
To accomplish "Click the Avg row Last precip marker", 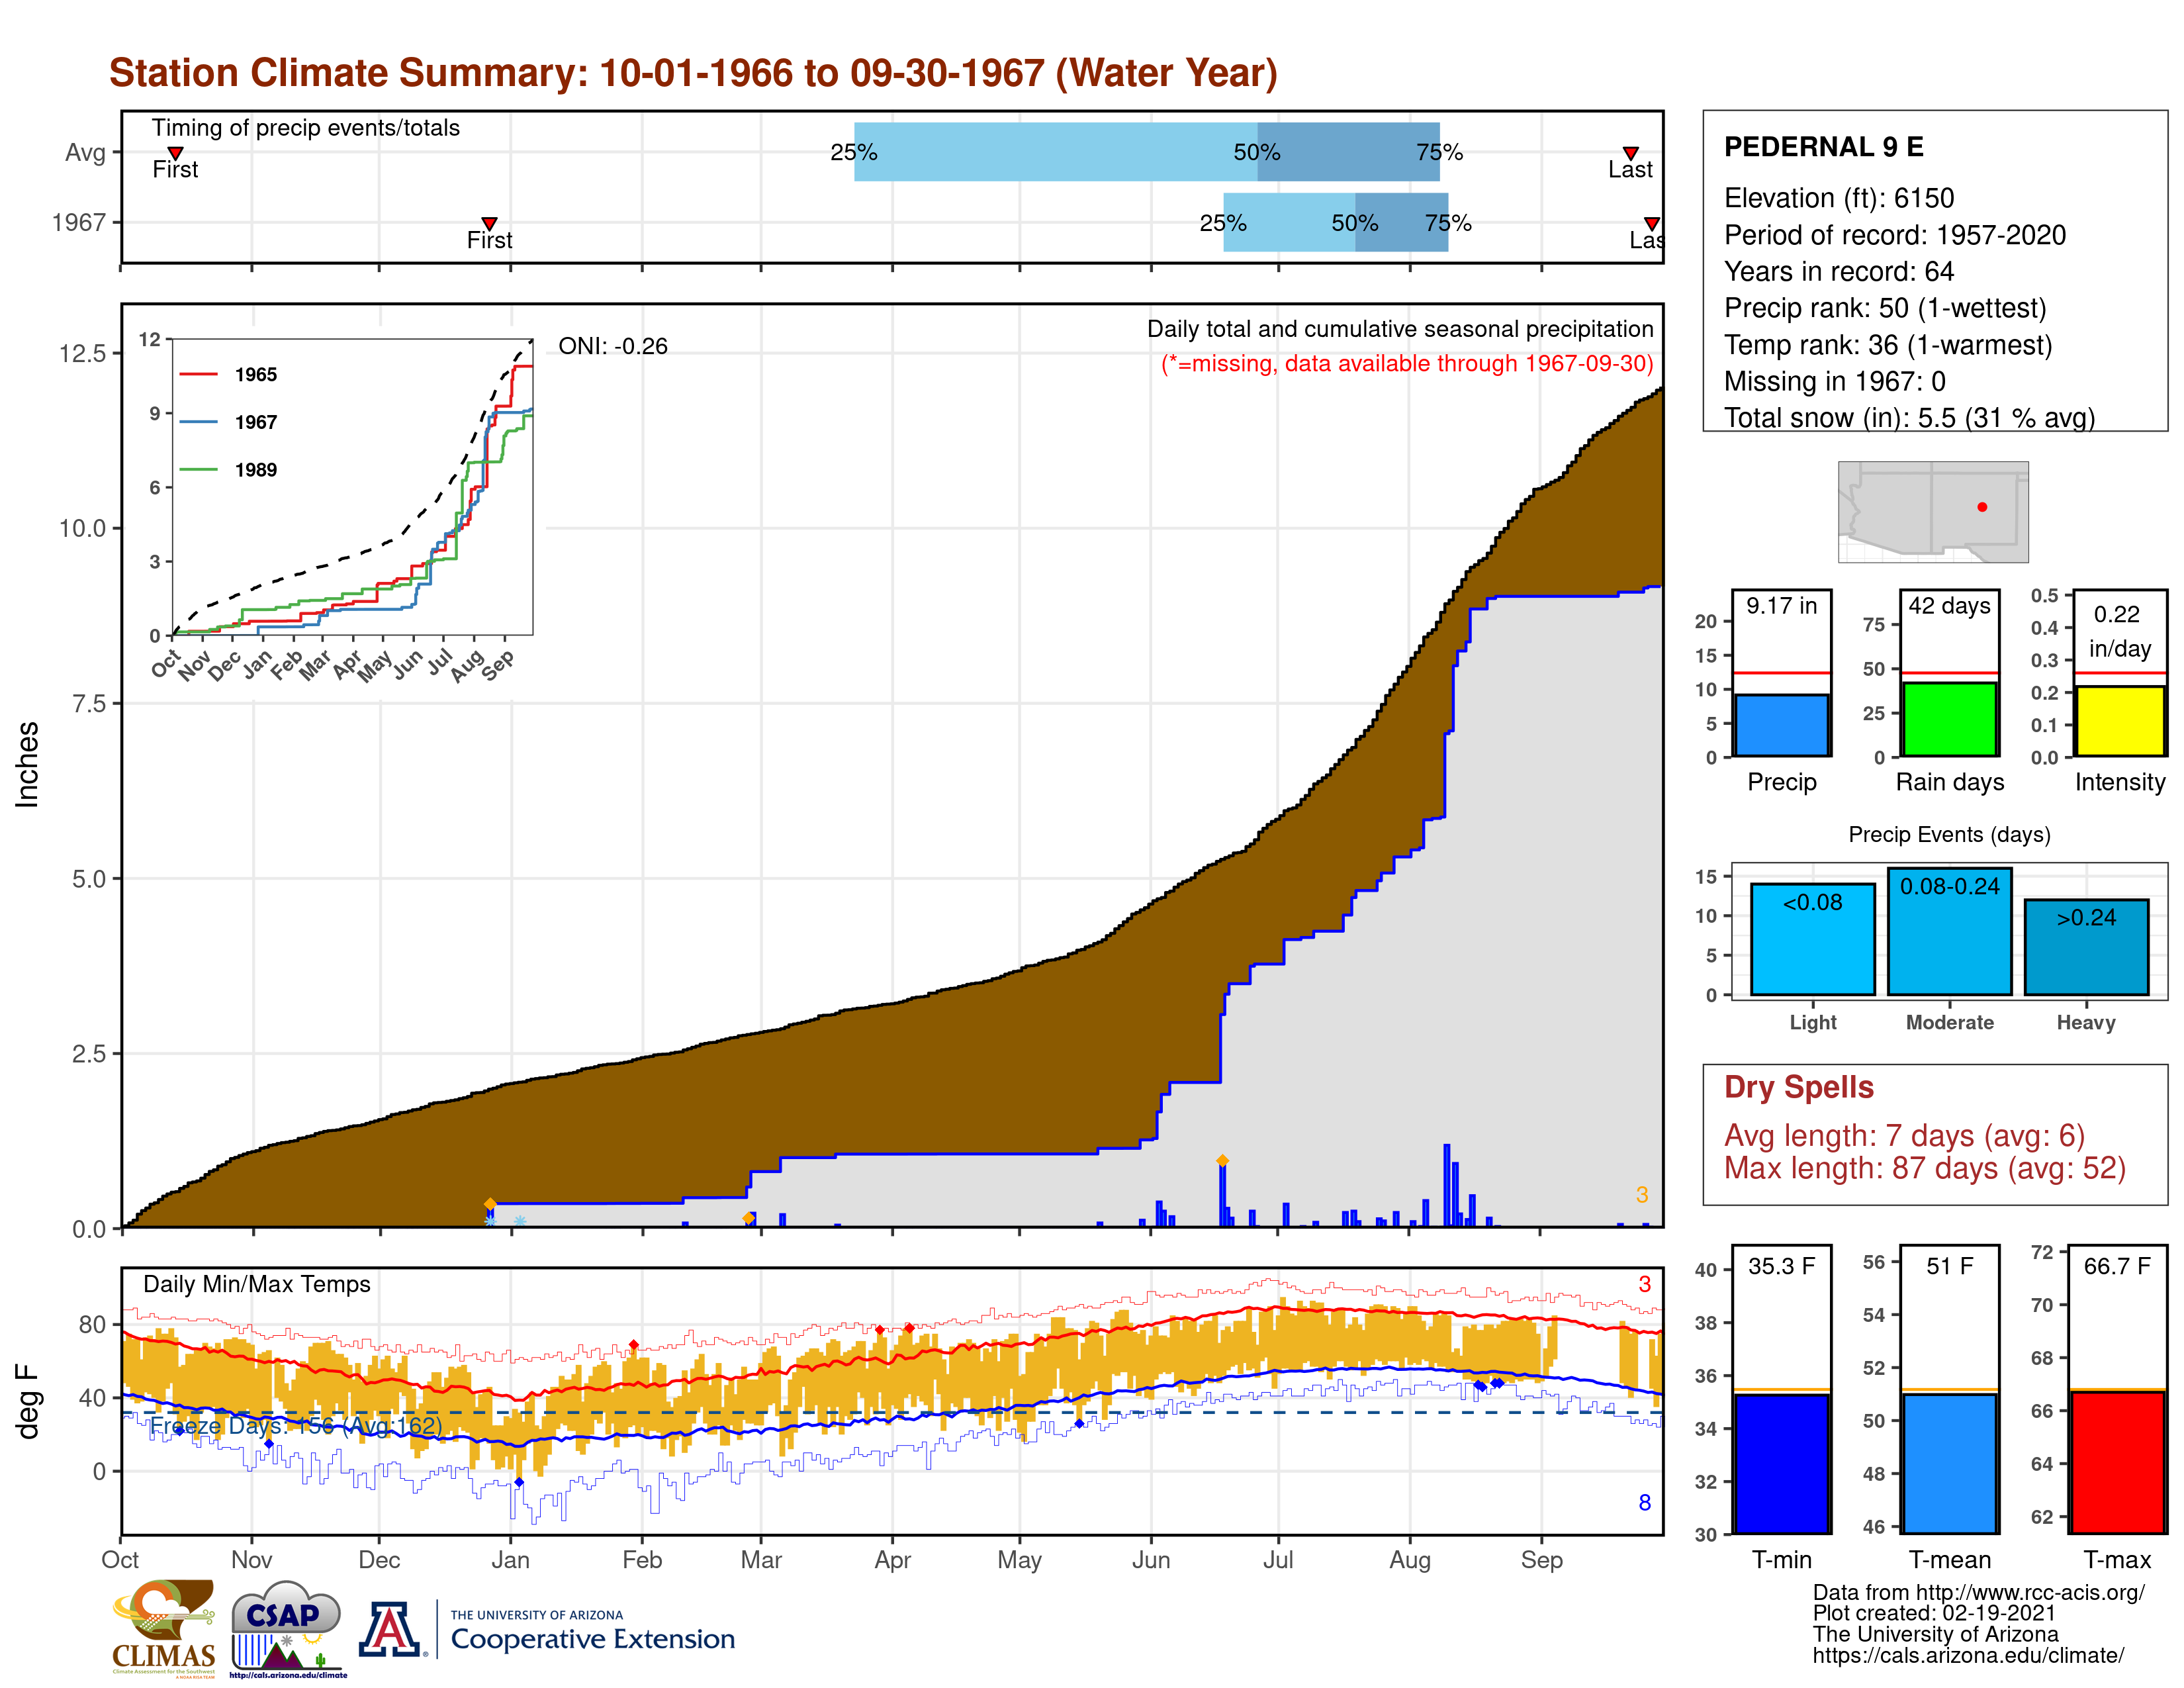I will click(x=1630, y=153).
